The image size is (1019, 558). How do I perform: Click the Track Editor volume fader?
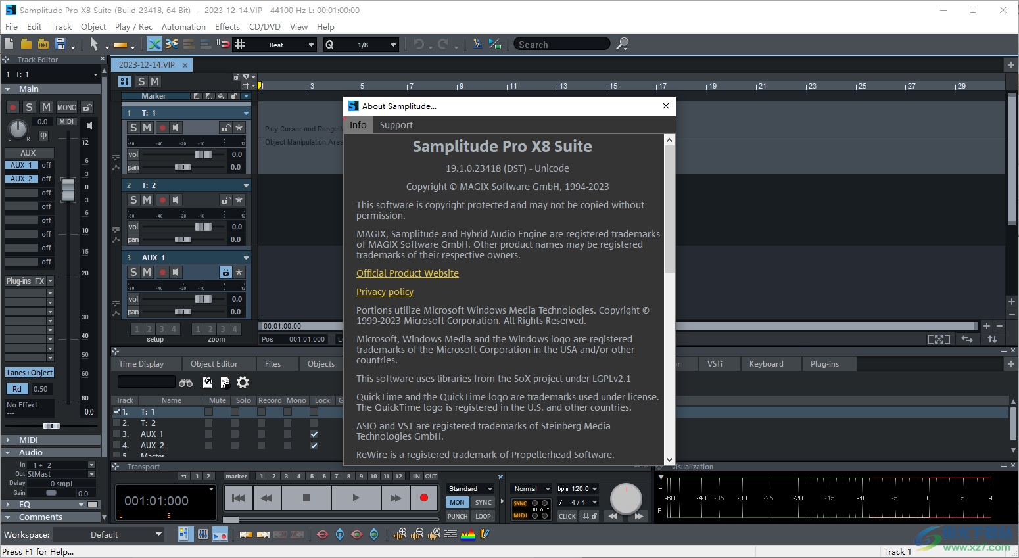point(68,189)
